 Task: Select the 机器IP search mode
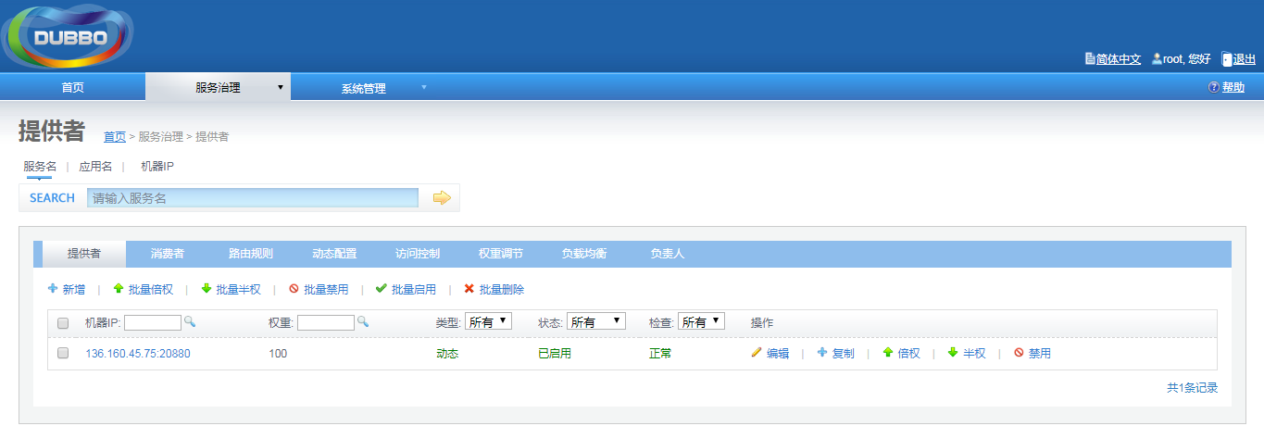(157, 167)
